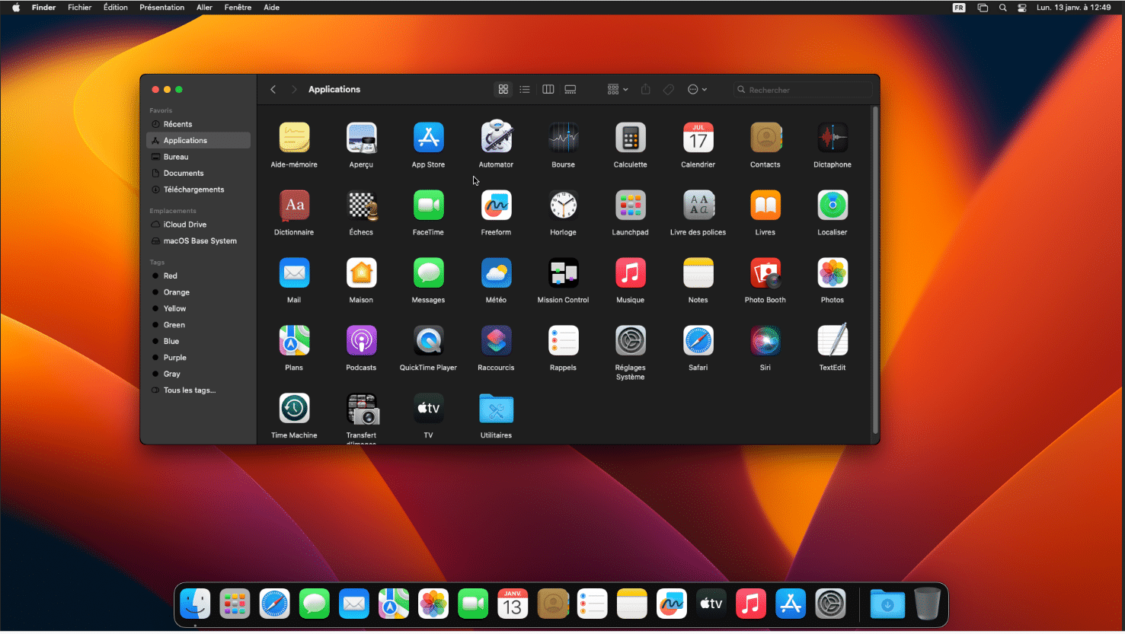Screen dimensions: 1125x634
Task: Switch to list view
Action: click(525, 89)
